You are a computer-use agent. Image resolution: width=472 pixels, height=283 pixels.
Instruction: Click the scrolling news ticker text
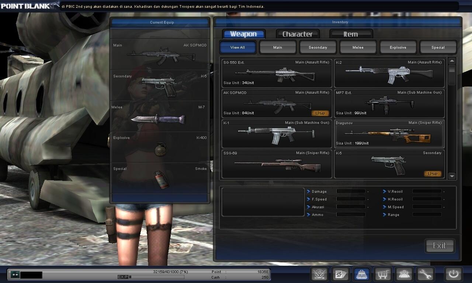tap(163, 7)
